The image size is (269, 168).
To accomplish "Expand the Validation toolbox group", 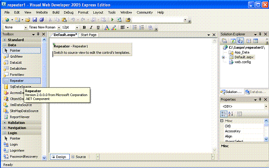I will point(5,123).
